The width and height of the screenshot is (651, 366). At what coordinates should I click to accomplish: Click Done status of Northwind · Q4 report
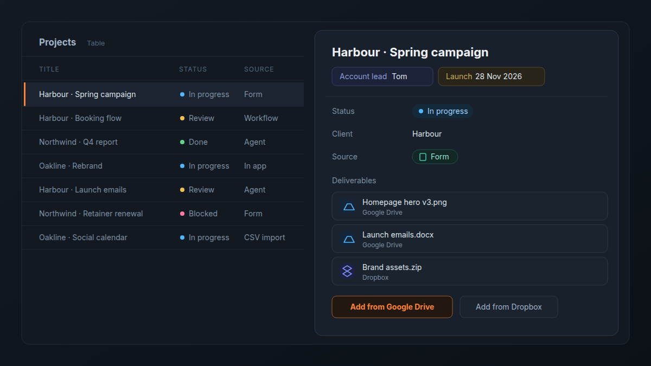click(x=194, y=142)
